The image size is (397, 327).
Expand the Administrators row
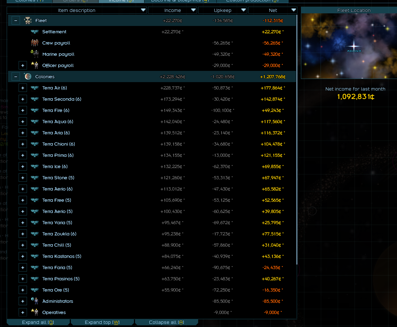coord(23,301)
